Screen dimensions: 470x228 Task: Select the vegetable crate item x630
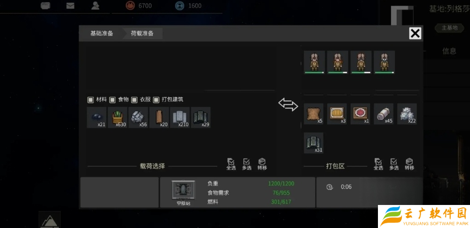click(117, 117)
